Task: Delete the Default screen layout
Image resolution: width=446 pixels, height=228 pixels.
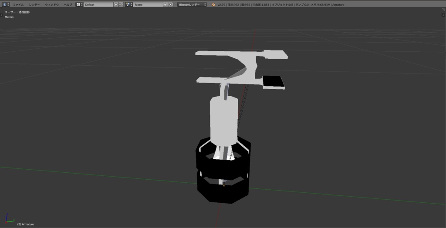Action: pos(121,4)
